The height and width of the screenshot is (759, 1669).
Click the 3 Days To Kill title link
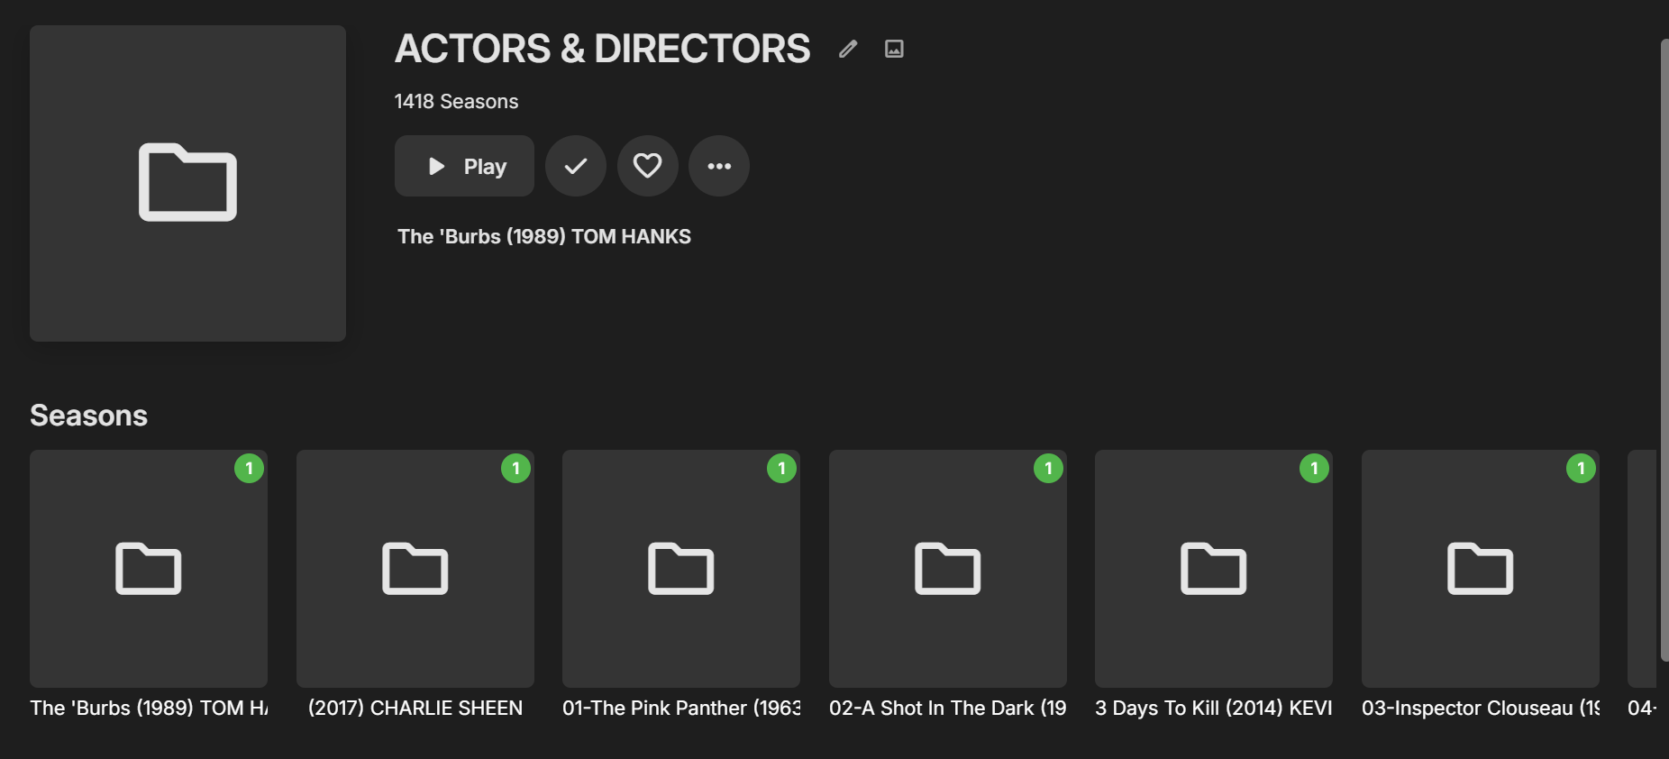(x=1214, y=709)
